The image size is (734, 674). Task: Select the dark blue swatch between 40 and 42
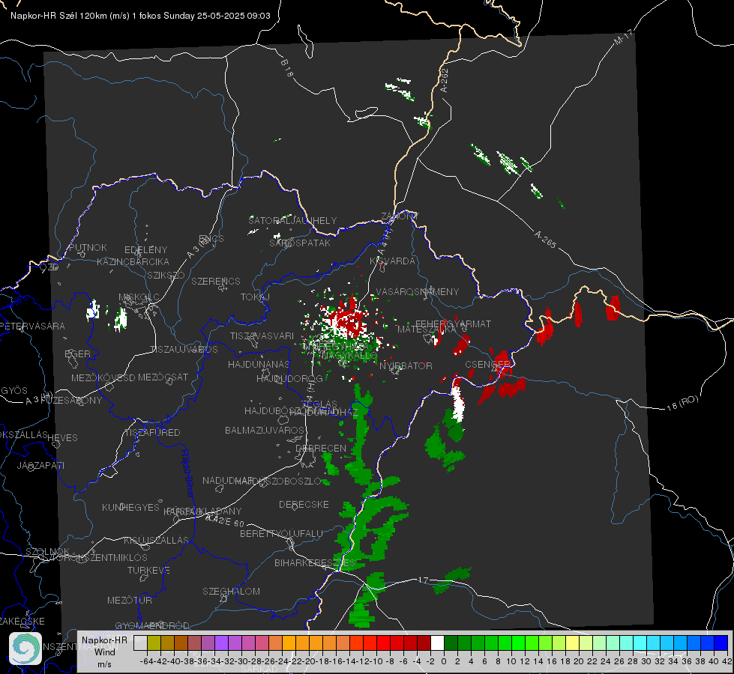coord(721,643)
